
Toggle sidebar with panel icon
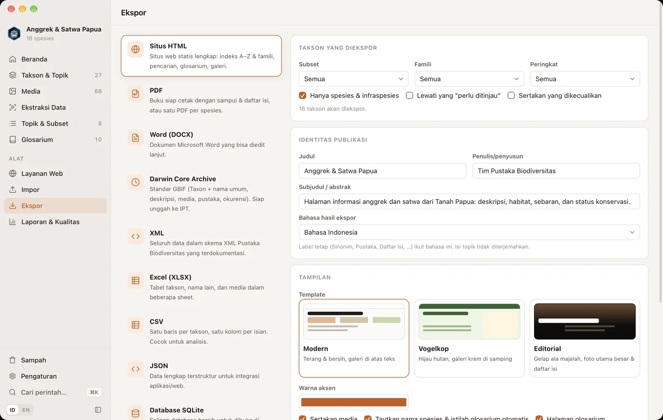click(98, 410)
